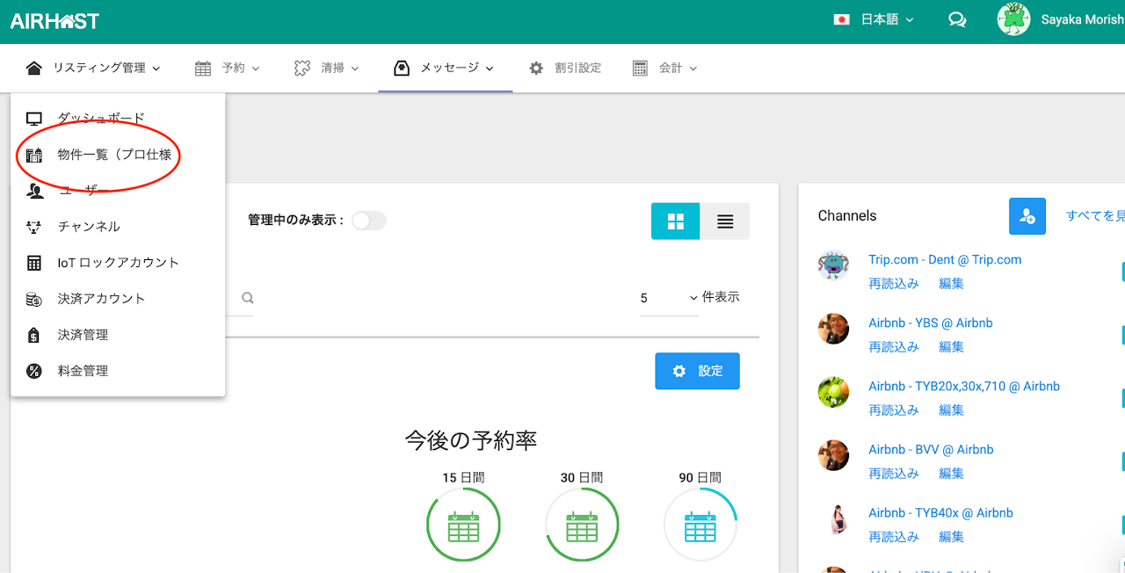The height and width of the screenshot is (573, 1125).
Task: Click the AIRHOST logo
Action: (x=54, y=21)
